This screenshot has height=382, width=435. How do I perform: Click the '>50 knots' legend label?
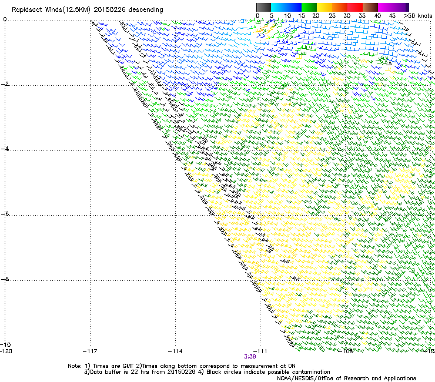coord(418,16)
